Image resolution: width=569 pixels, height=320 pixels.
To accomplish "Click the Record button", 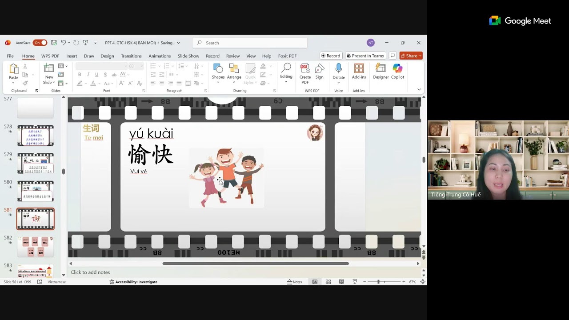I will pos(331,56).
